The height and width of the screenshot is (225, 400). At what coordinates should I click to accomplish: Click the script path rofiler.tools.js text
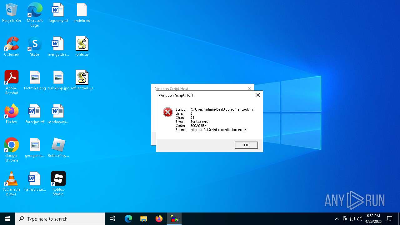(x=222, y=109)
